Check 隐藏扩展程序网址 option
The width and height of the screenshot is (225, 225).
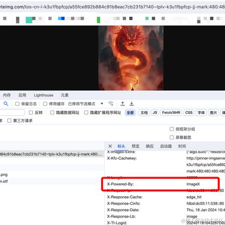[x=86, y=112]
